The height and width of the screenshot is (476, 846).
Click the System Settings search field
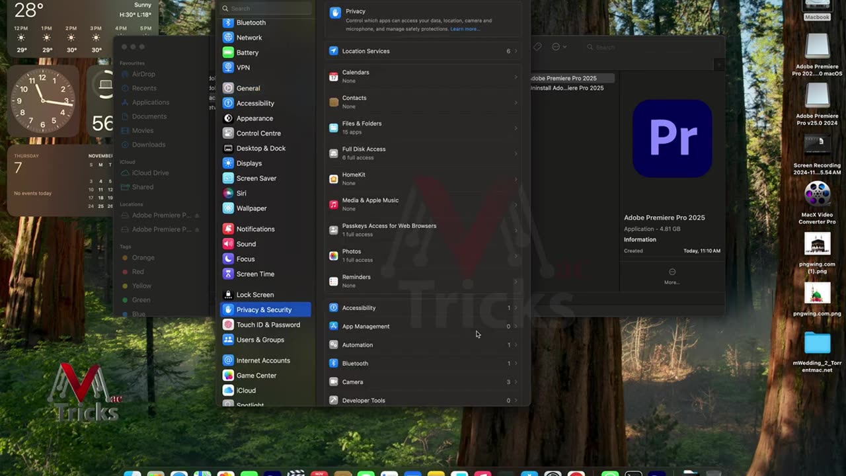tap(266, 9)
